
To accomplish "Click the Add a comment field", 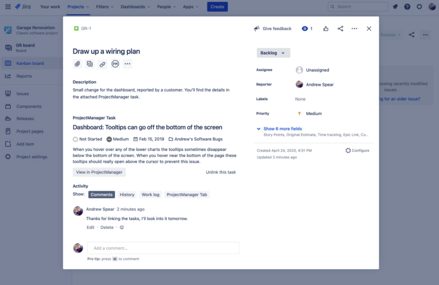I will click(163, 248).
